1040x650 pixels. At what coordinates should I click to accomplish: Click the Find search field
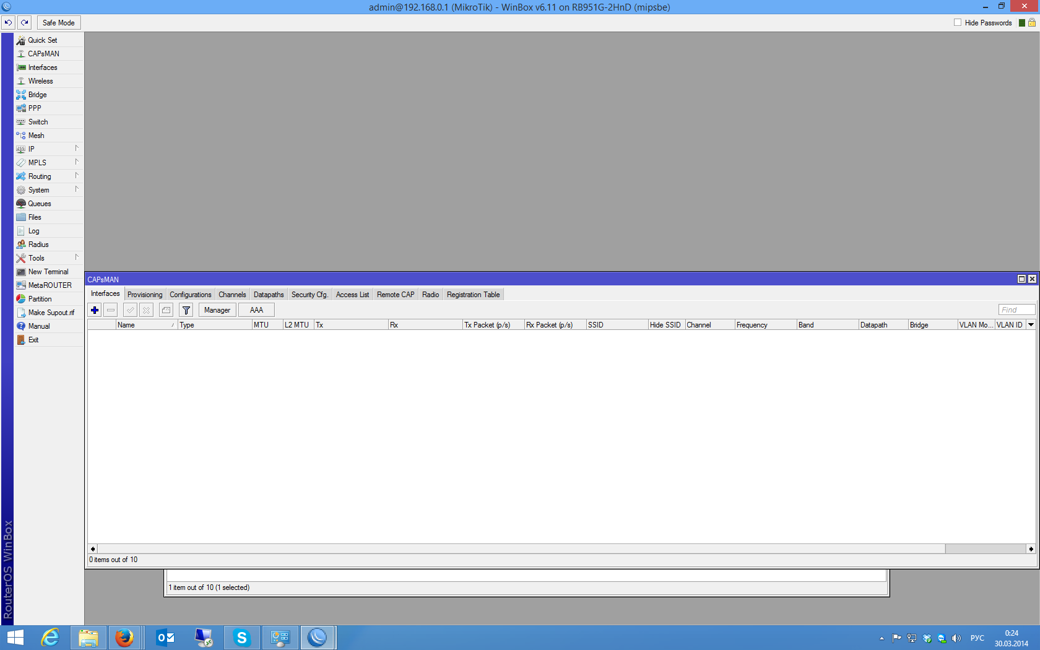click(1016, 310)
